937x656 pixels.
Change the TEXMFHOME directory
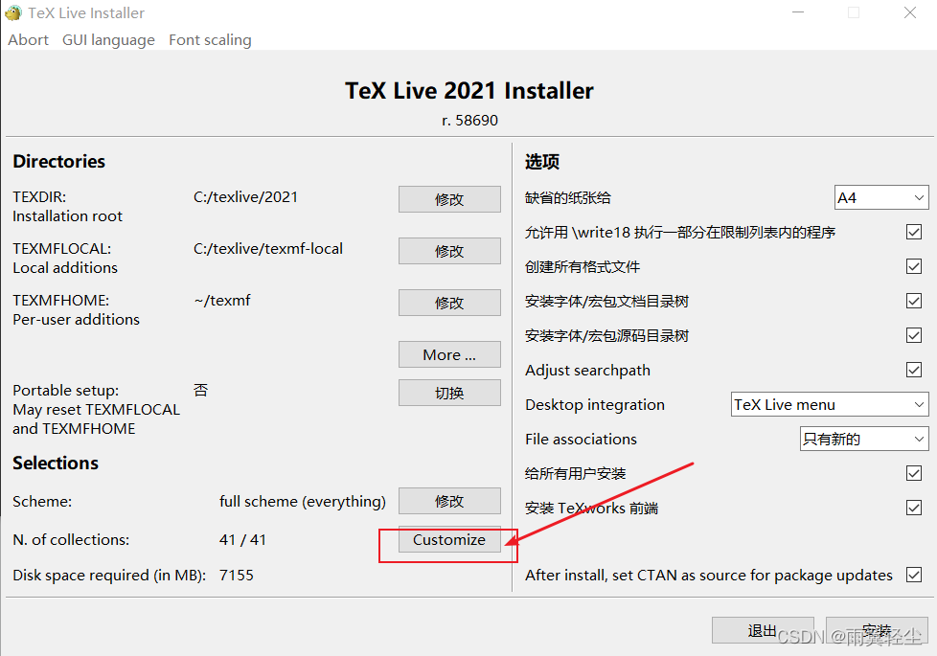click(449, 303)
